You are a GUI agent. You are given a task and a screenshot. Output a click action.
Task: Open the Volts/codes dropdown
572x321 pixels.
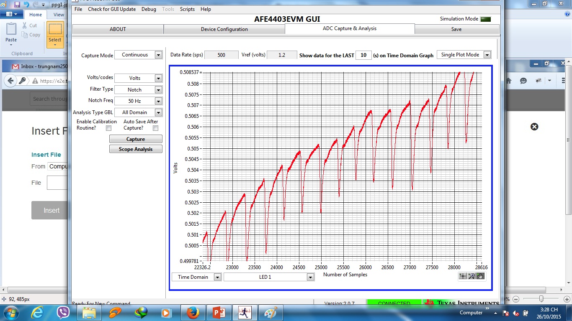tap(138, 78)
